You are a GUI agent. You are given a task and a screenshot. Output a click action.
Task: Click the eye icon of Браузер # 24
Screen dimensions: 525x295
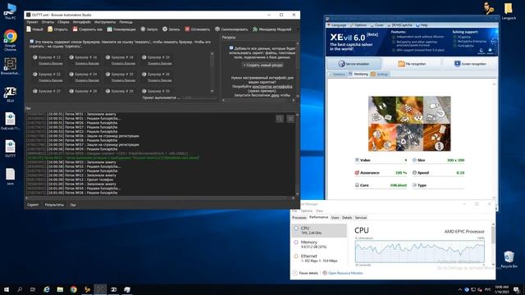pos(71,75)
